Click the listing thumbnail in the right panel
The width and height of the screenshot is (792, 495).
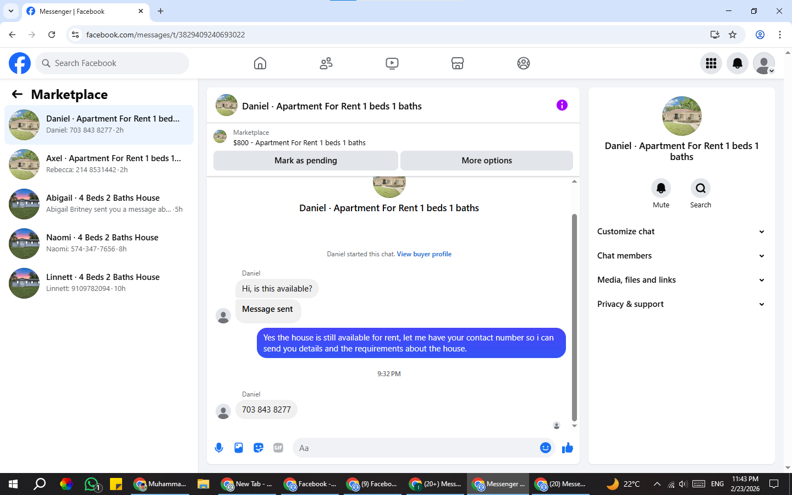coord(682,116)
